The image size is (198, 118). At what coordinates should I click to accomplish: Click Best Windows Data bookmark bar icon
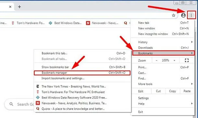51,23
